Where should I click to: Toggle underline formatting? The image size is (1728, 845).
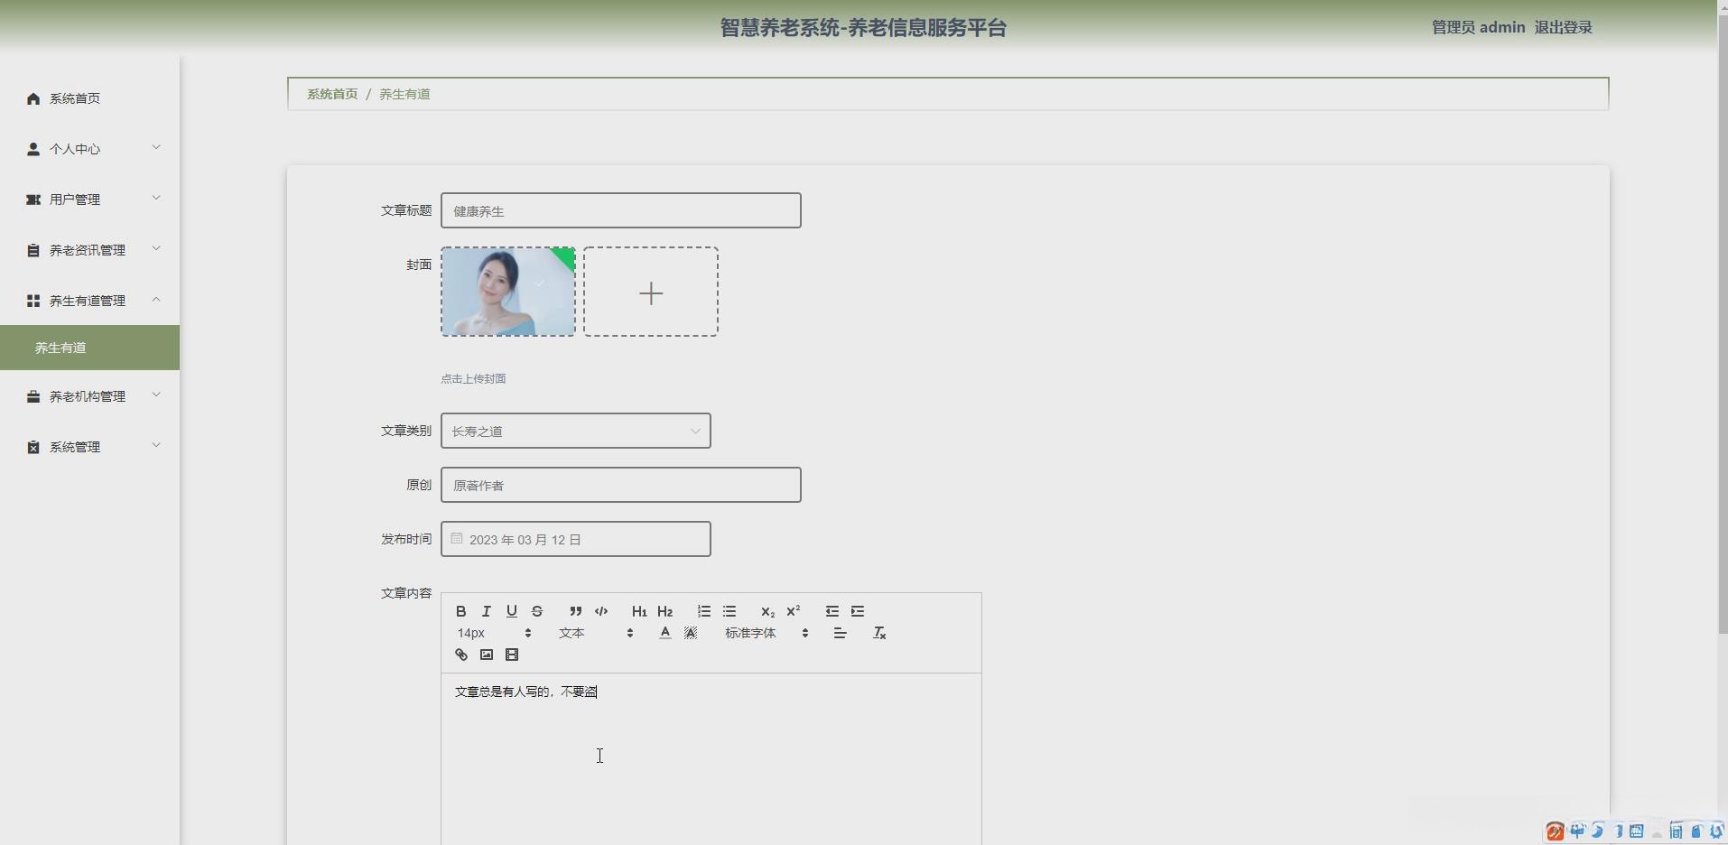click(511, 611)
